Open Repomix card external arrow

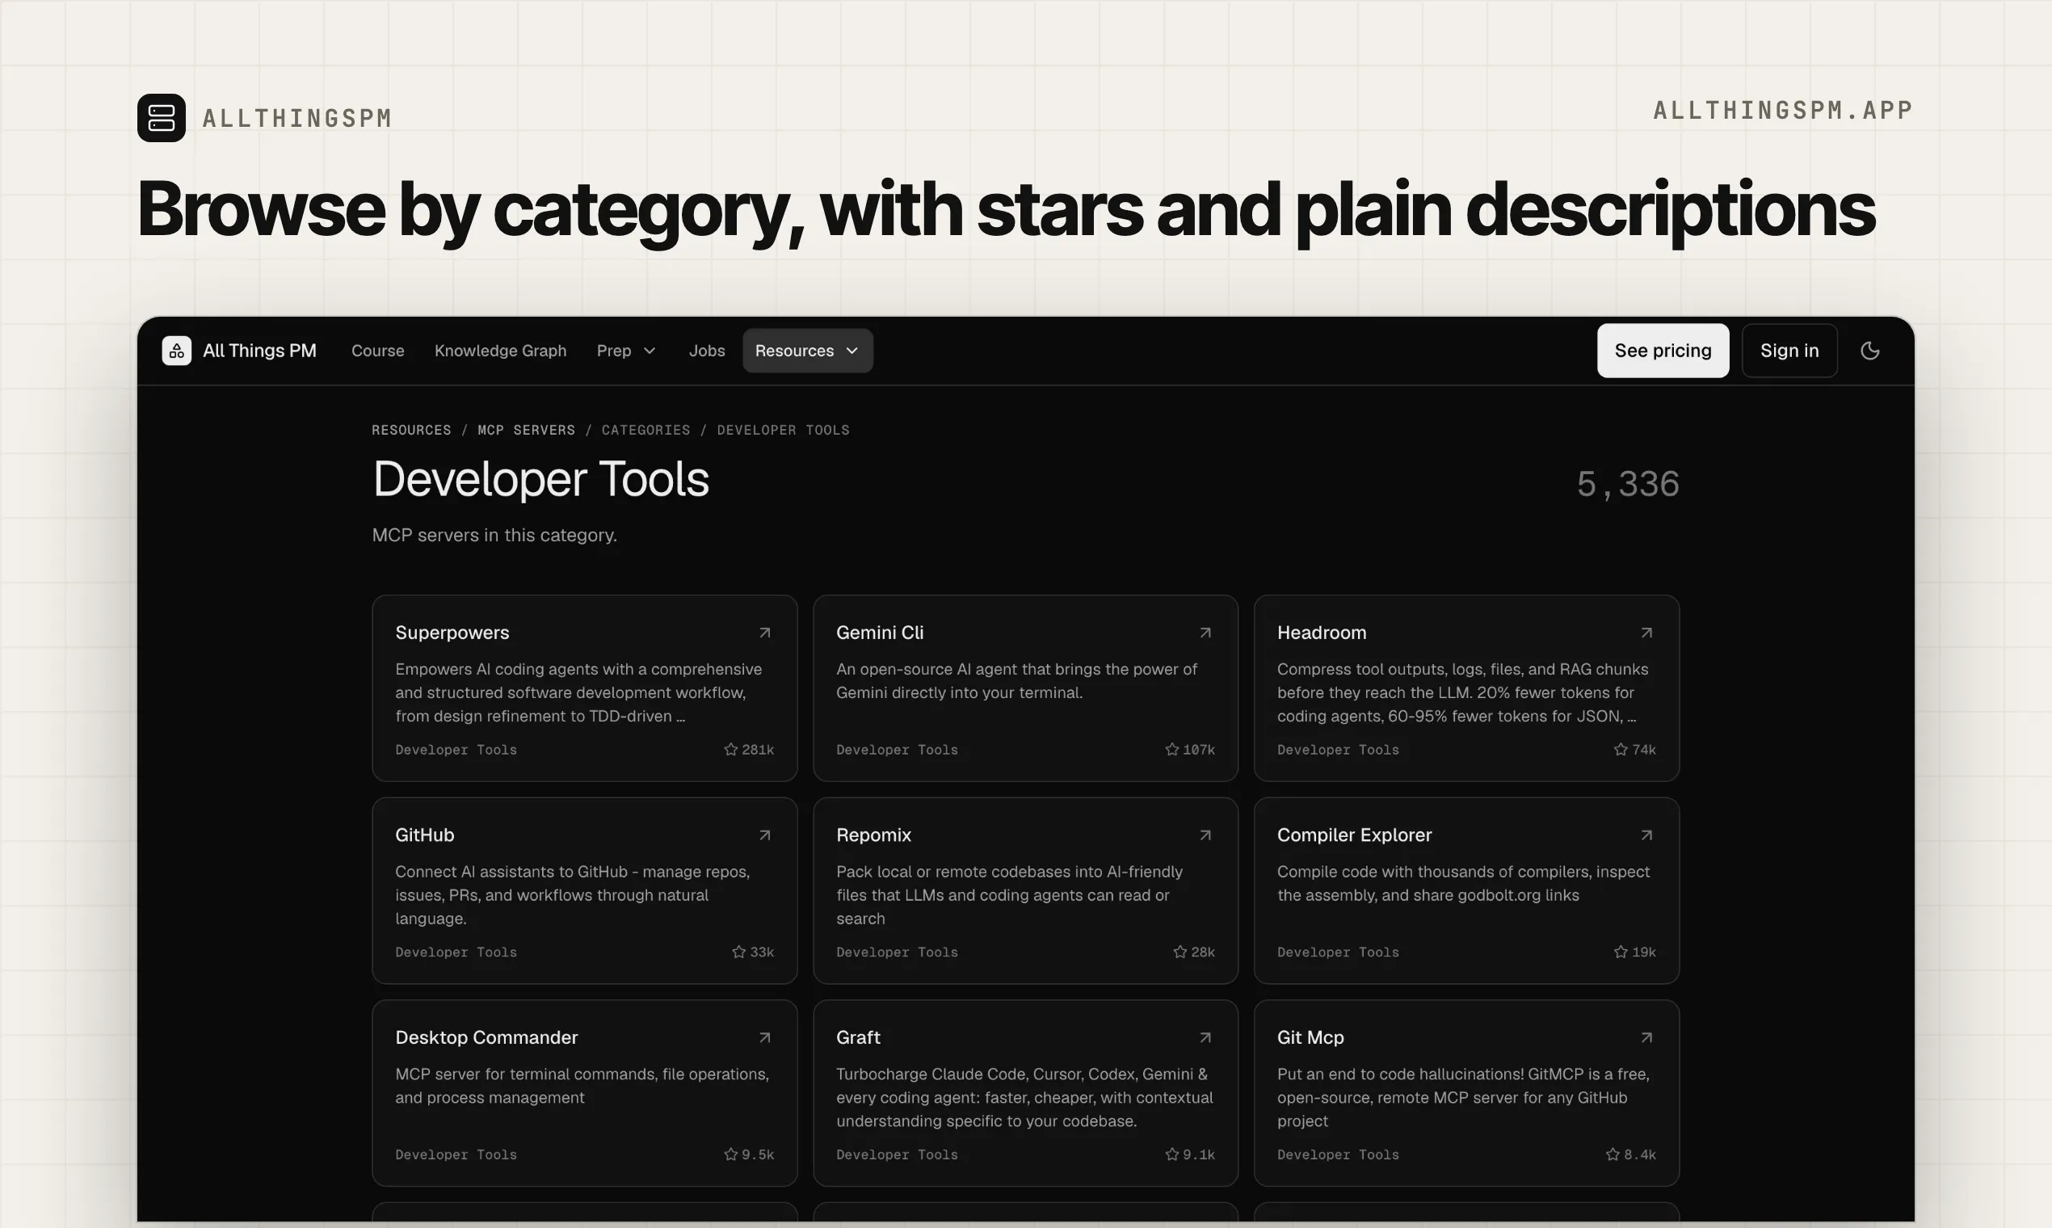pos(1205,836)
